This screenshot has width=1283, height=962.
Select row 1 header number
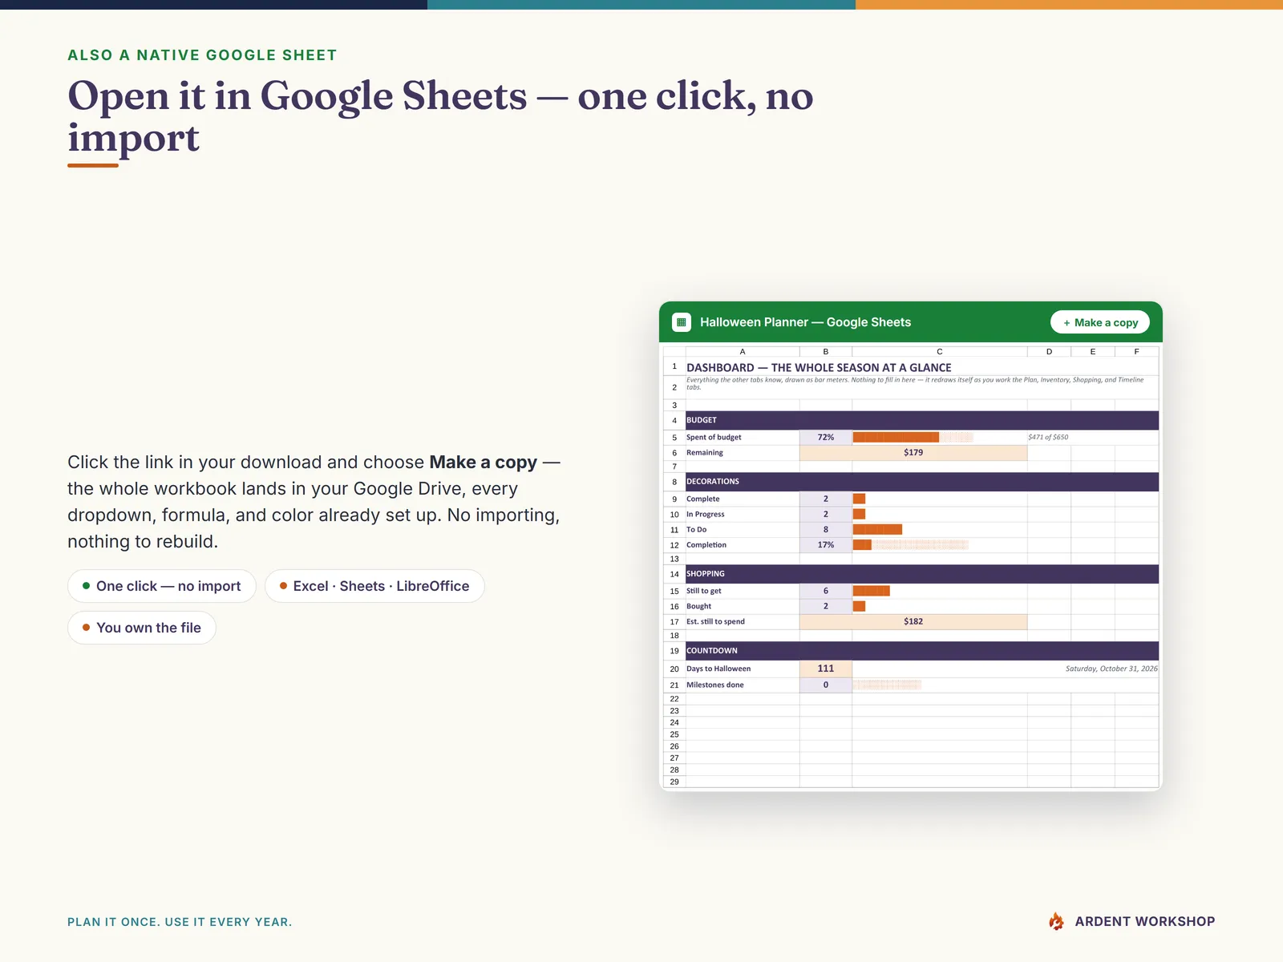[x=674, y=366]
